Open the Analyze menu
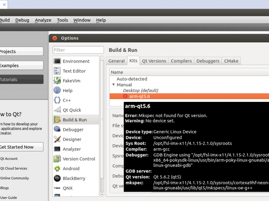 click(43, 20)
